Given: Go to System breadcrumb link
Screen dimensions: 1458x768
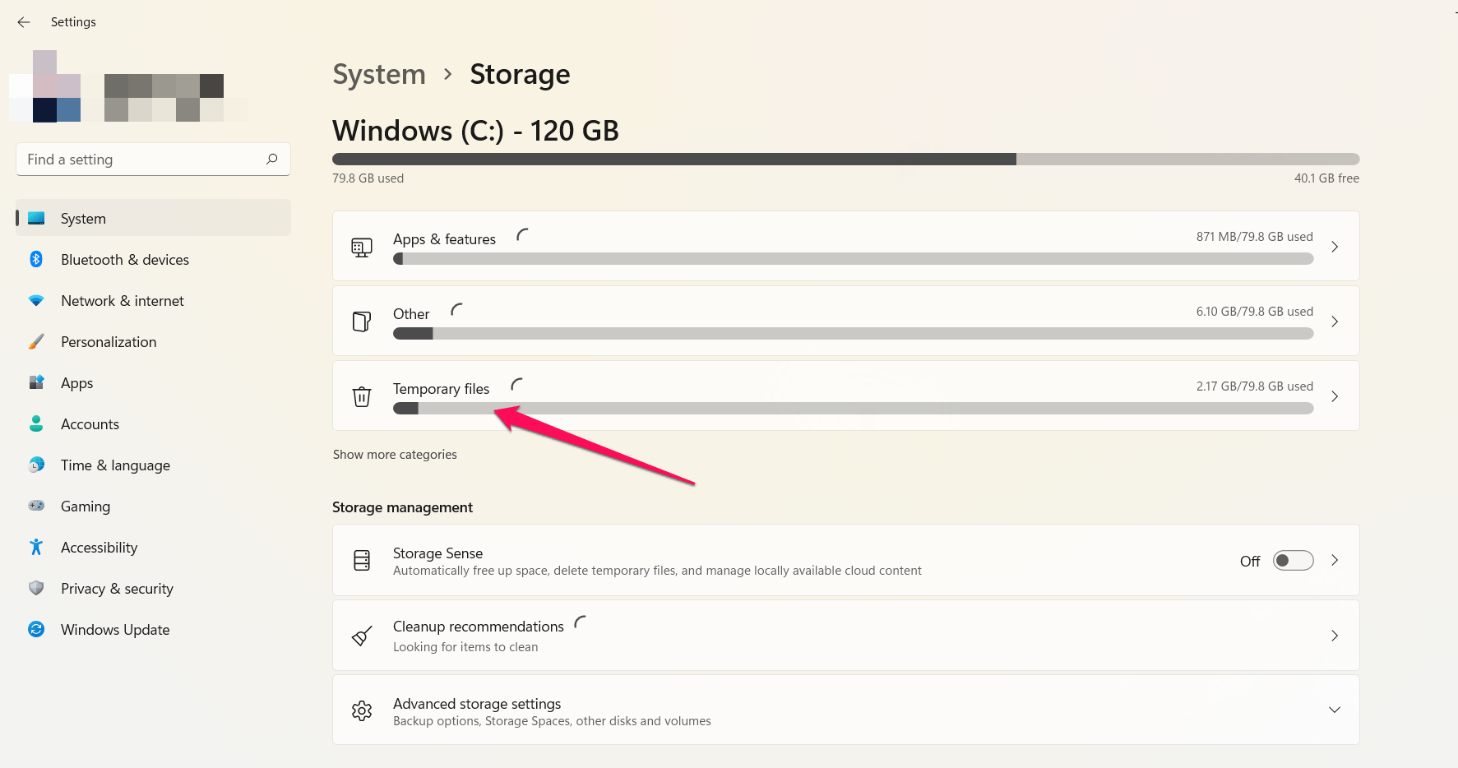Looking at the screenshot, I should tap(379, 75).
